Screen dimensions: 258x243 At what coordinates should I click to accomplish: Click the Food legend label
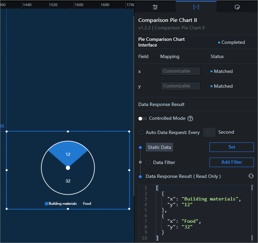[87, 204]
